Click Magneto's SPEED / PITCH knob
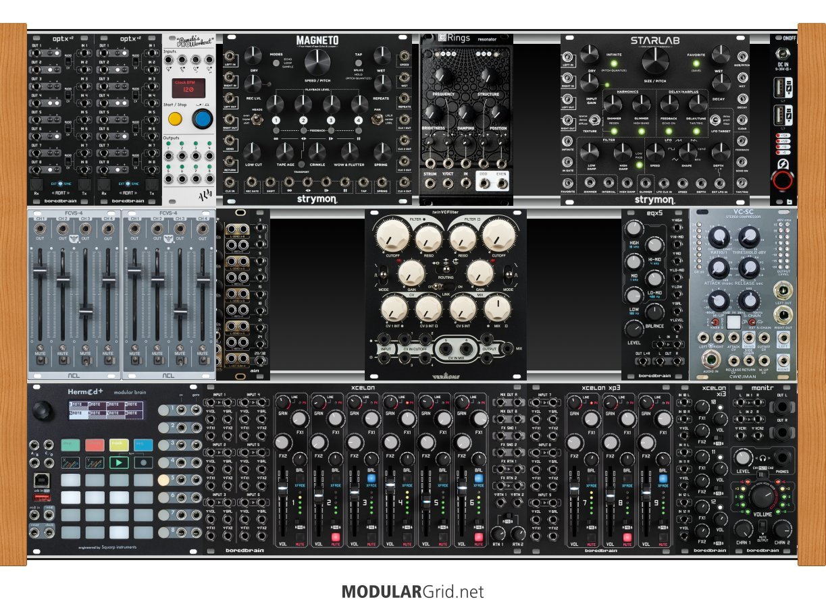Image resolution: width=826 pixels, height=606 pixels. pyautogui.click(x=317, y=63)
